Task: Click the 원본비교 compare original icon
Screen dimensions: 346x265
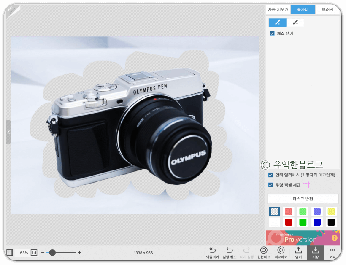Action: pyautogui.click(x=264, y=253)
